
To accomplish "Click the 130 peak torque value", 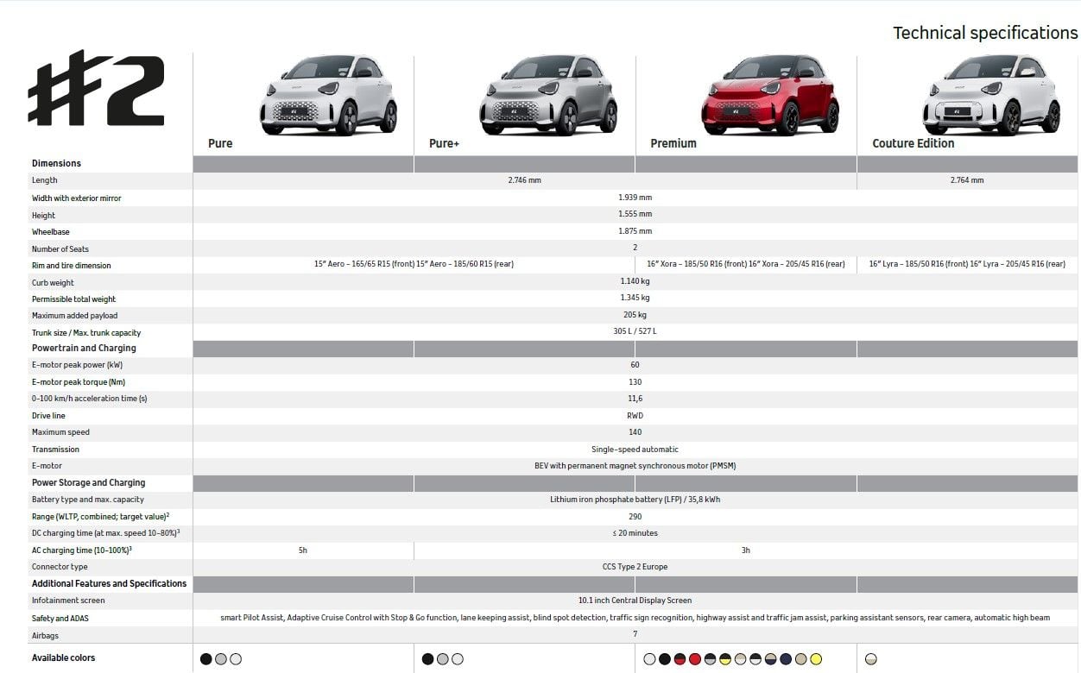I will (x=635, y=381).
